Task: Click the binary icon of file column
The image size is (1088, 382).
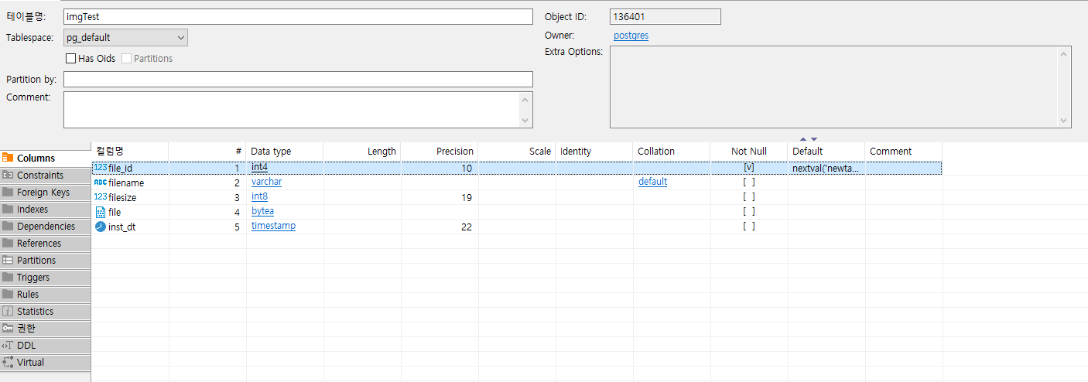Action: click(101, 212)
